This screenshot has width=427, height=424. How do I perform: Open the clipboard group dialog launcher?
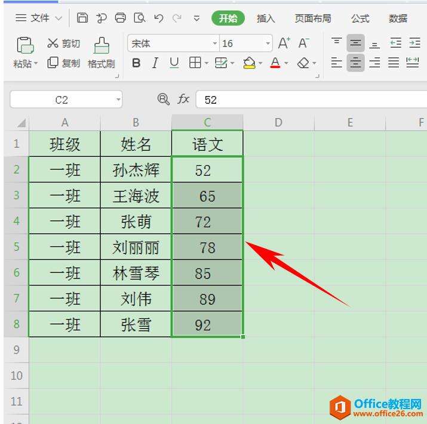coord(117,76)
